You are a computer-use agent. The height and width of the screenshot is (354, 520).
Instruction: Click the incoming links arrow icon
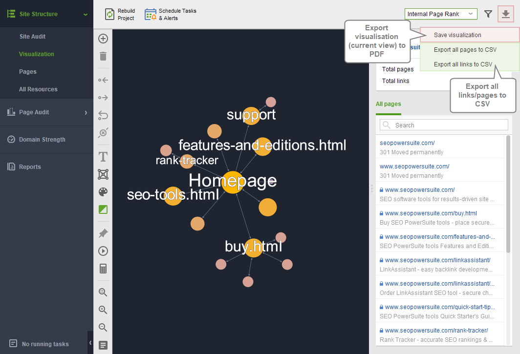pyautogui.click(x=103, y=80)
